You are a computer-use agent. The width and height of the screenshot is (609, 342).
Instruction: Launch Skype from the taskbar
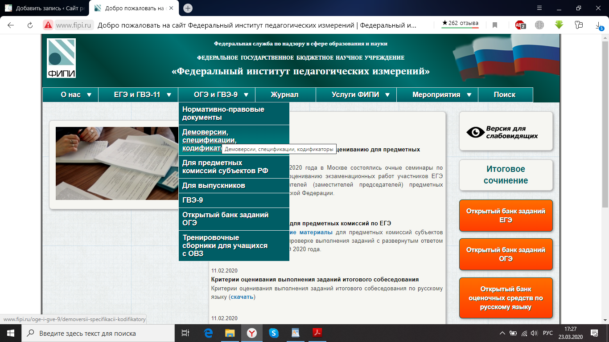[x=274, y=333]
